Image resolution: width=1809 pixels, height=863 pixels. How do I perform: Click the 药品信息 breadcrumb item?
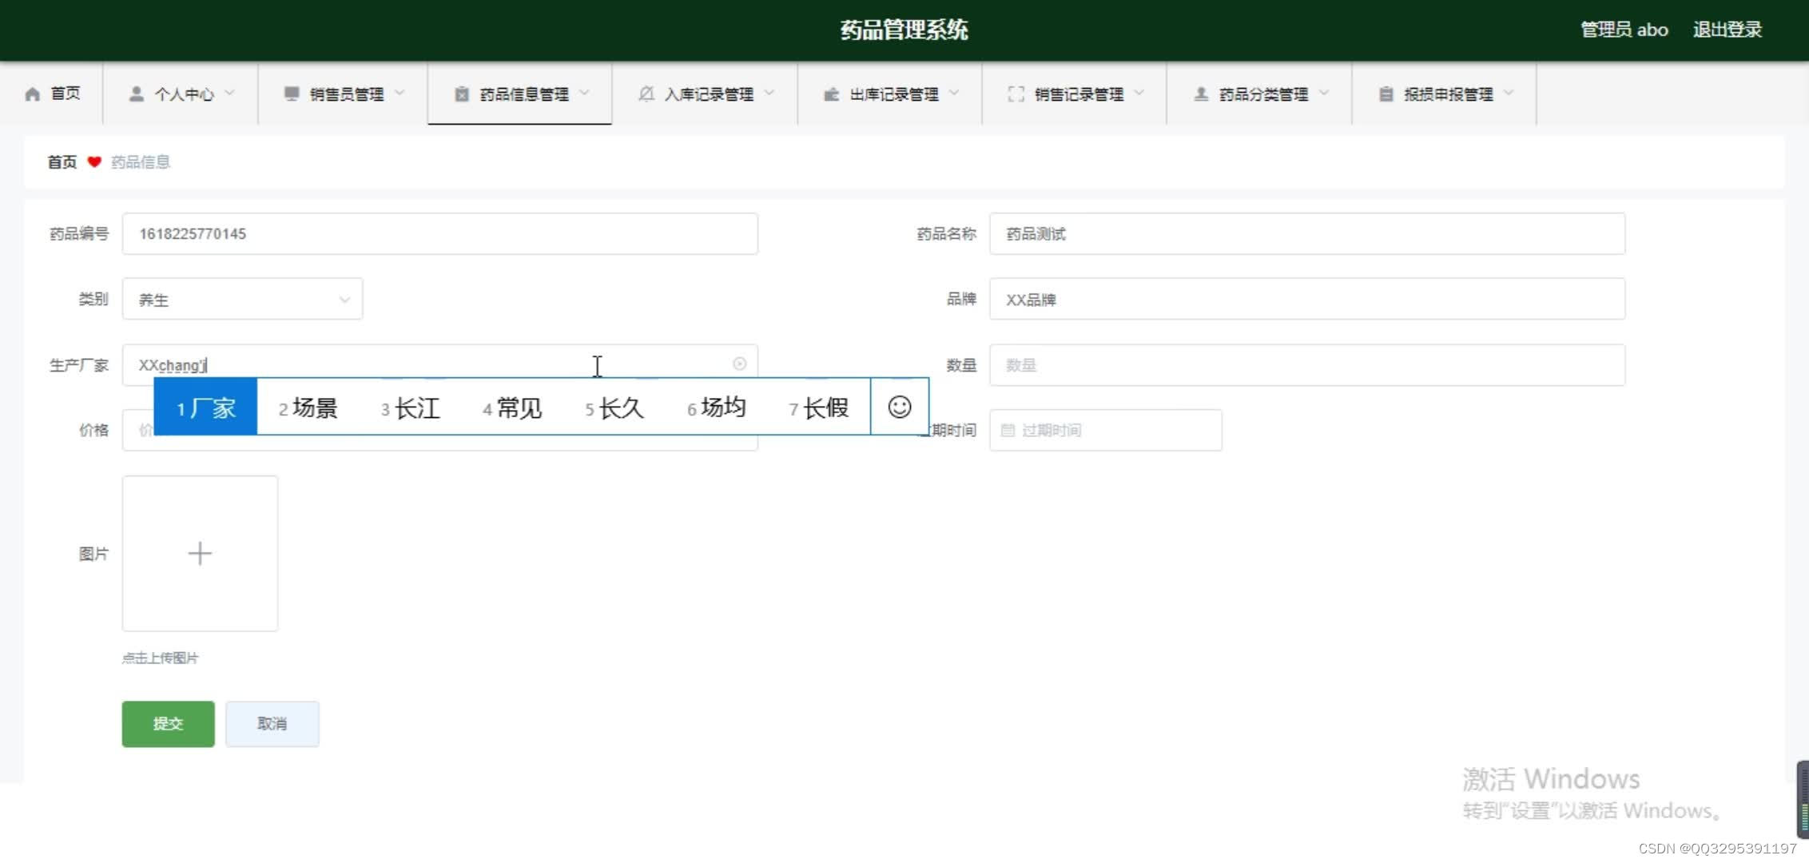141,162
